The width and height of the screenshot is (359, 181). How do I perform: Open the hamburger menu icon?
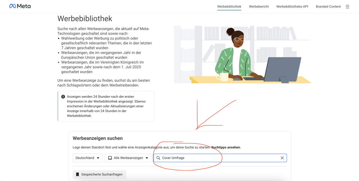pyautogui.click(x=347, y=7)
